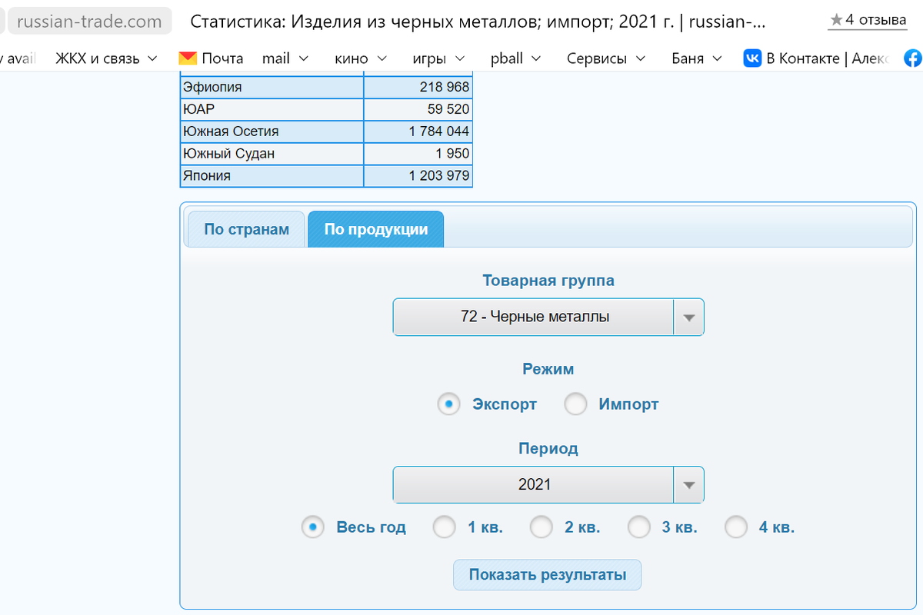Switch to the По странам tab
Screen dimensions: 923x615
click(245, 228)
